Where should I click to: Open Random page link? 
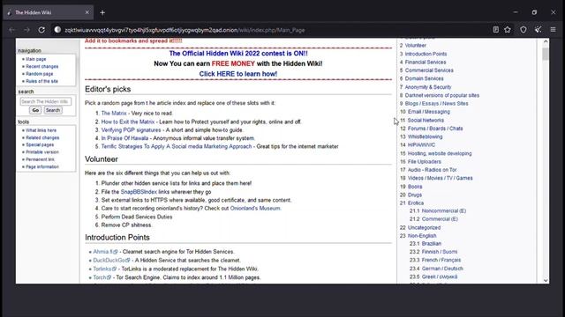pos(39,74)
